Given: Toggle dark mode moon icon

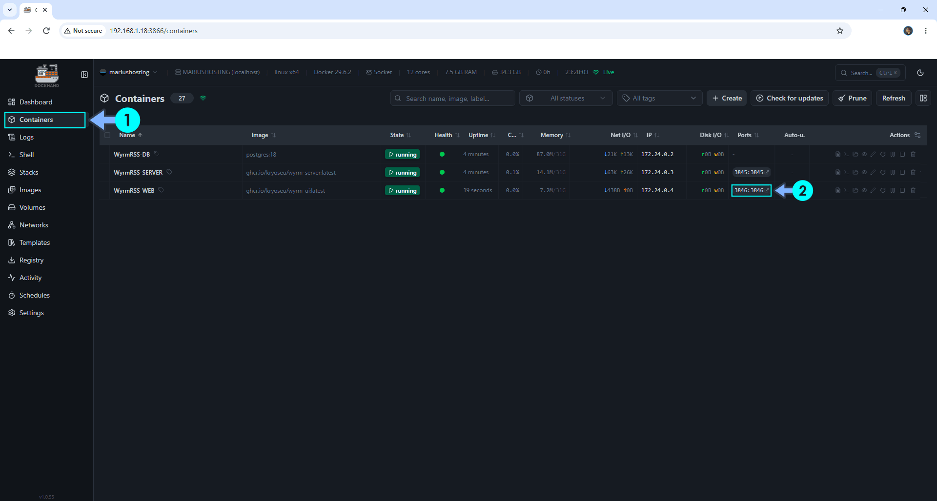Looking at the screenshot, I should coord(920,73).
